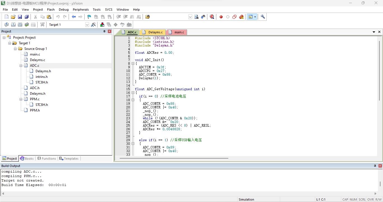Open Configuration with the wrench icon
Viewport: 383px width, 202px height.
pyautogui.click(x=263, y=17)
